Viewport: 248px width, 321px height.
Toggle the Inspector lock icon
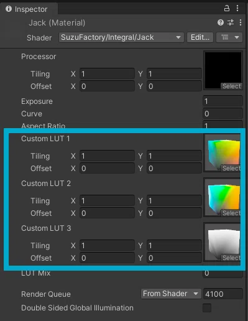[x=227, y=8]
